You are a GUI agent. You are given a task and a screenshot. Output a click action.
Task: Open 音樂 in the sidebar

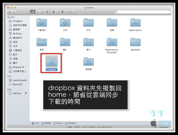13,59
